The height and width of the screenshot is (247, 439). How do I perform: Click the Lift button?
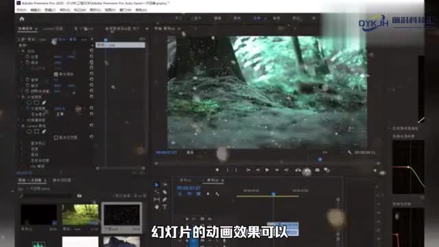298,170
